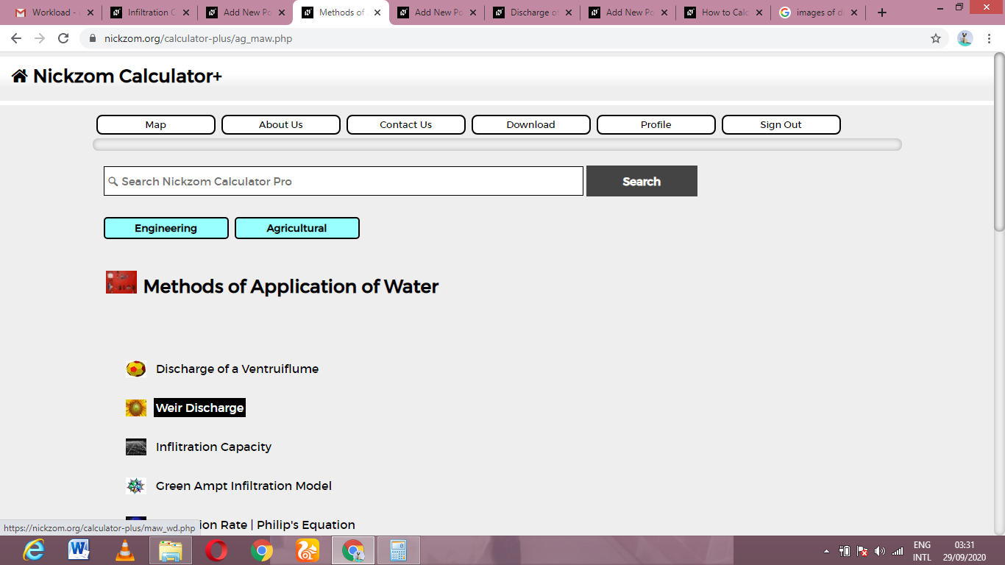Click the sunflower icon beside Weir Discharge
The height and width of the screenshot is (565, 1005).
[136, 408]
